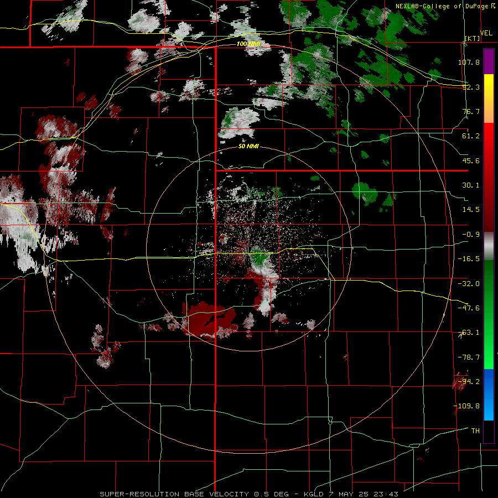
Task: Select the -32.0 legend value
Action: [x=469, y=284]
